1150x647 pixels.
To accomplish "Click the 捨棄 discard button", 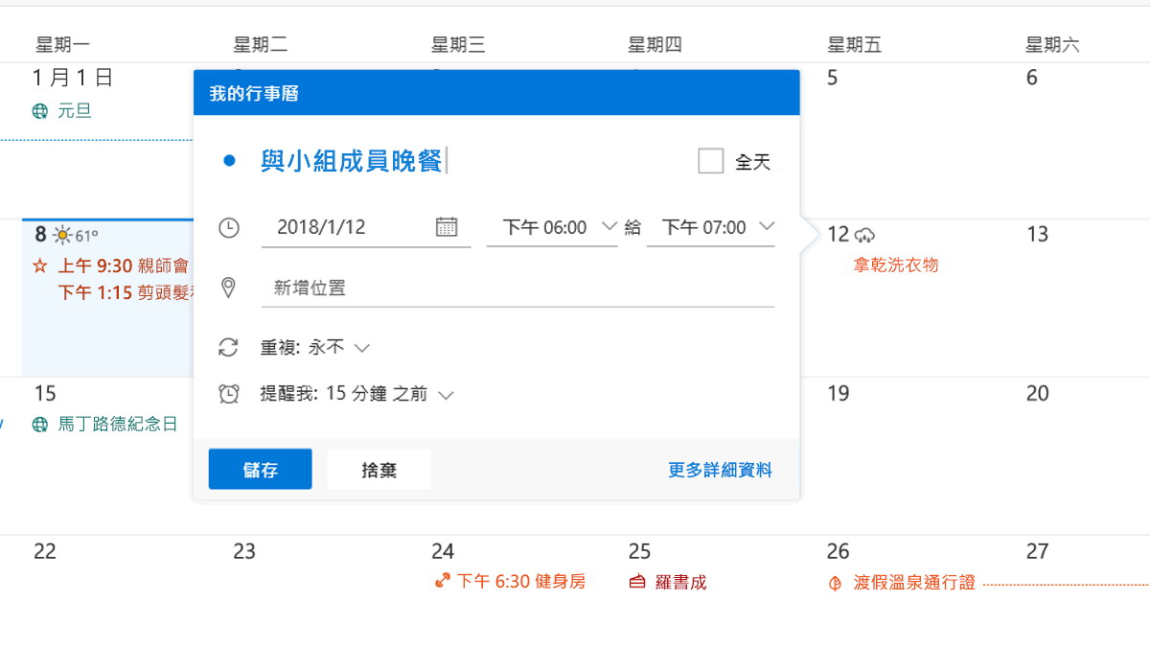I will [379, 470].
